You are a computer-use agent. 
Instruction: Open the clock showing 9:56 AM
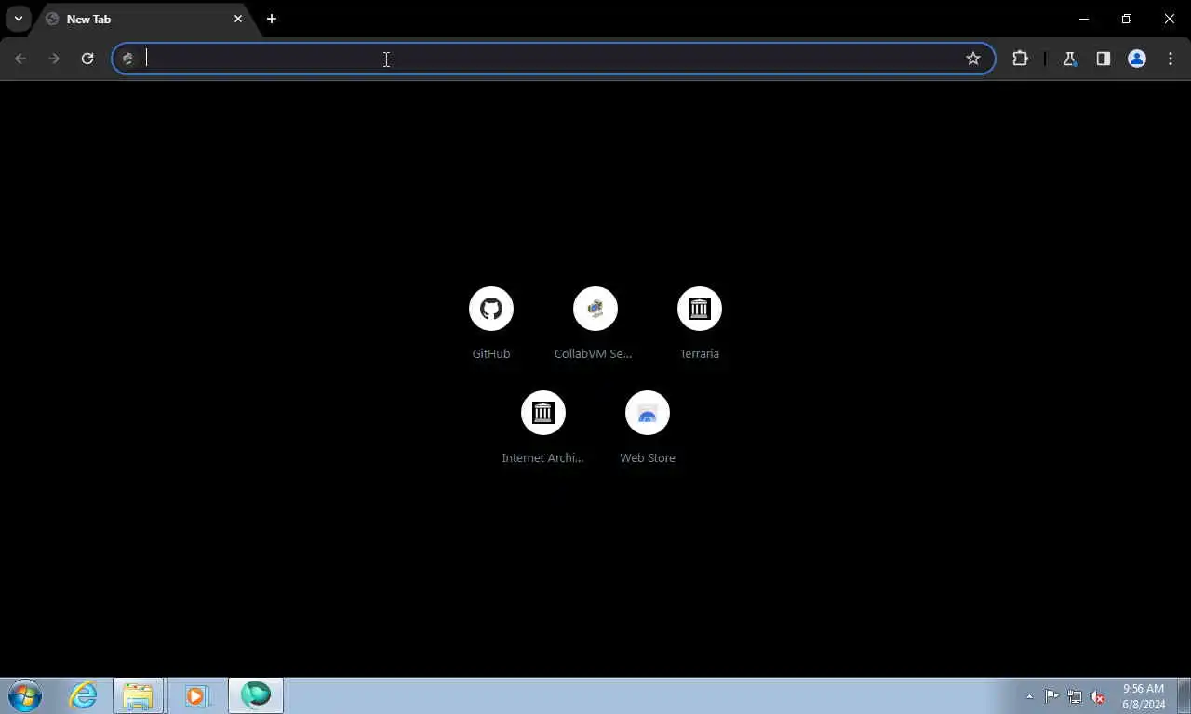pyautogui.click(x=1144, y=696)
